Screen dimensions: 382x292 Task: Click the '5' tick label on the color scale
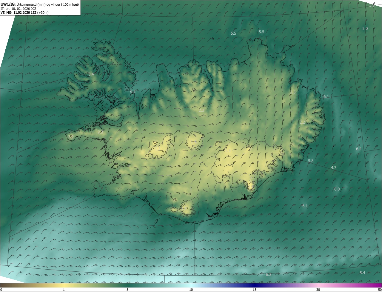click(127, 290)
